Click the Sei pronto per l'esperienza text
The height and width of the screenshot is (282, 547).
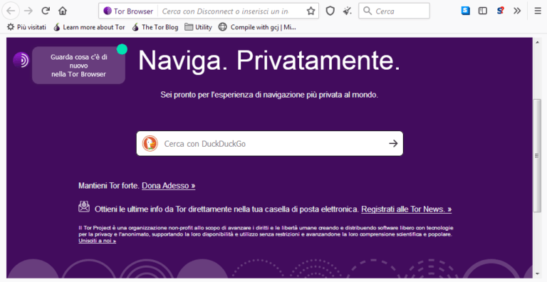point(269,95)
